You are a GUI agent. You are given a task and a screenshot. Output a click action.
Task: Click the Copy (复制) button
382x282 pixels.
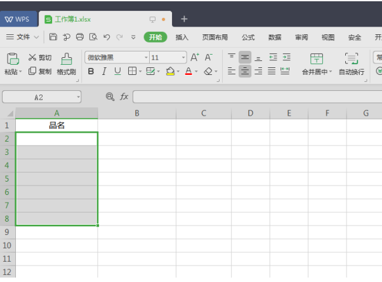click(40, 71)
